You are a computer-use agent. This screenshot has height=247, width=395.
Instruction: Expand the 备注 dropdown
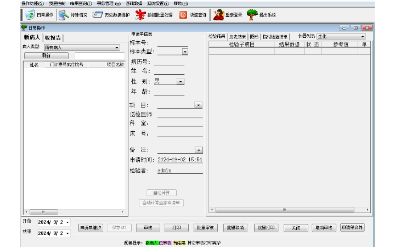199,150
